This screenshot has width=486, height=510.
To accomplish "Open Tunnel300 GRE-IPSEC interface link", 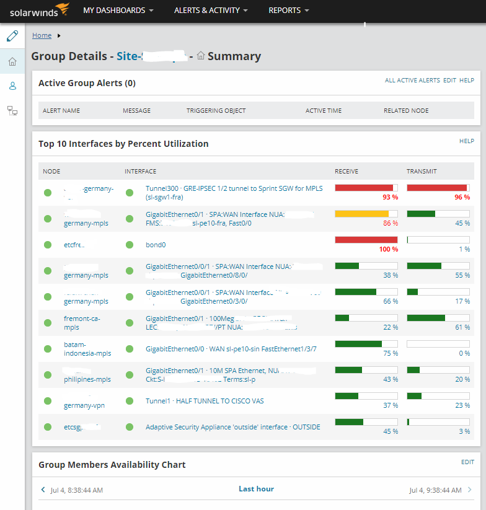I will (234, 193).
